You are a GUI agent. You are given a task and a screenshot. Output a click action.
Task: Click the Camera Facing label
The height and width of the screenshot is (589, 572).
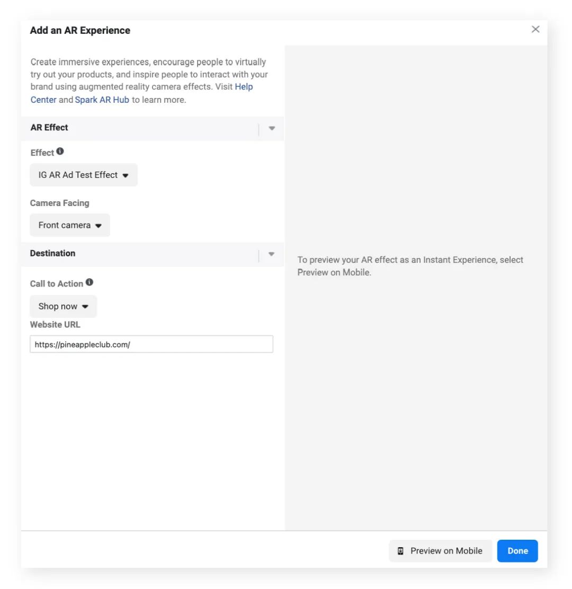pyautogui.click(x=59, y=203)
